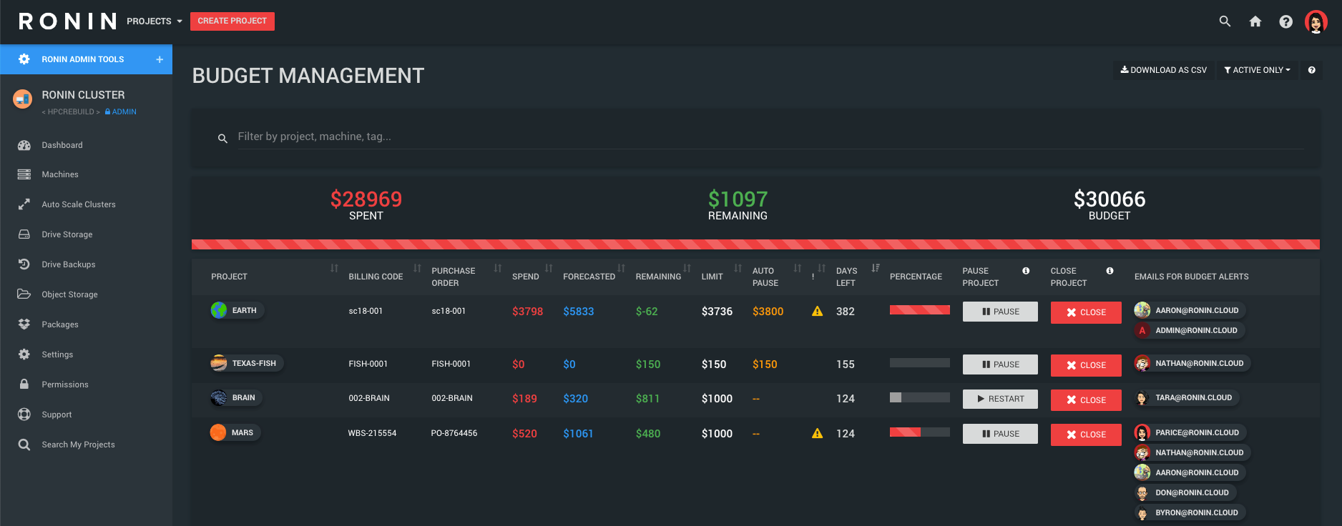Click EARTH spend value $3798
1342x526 pixels.
[527, 312]
